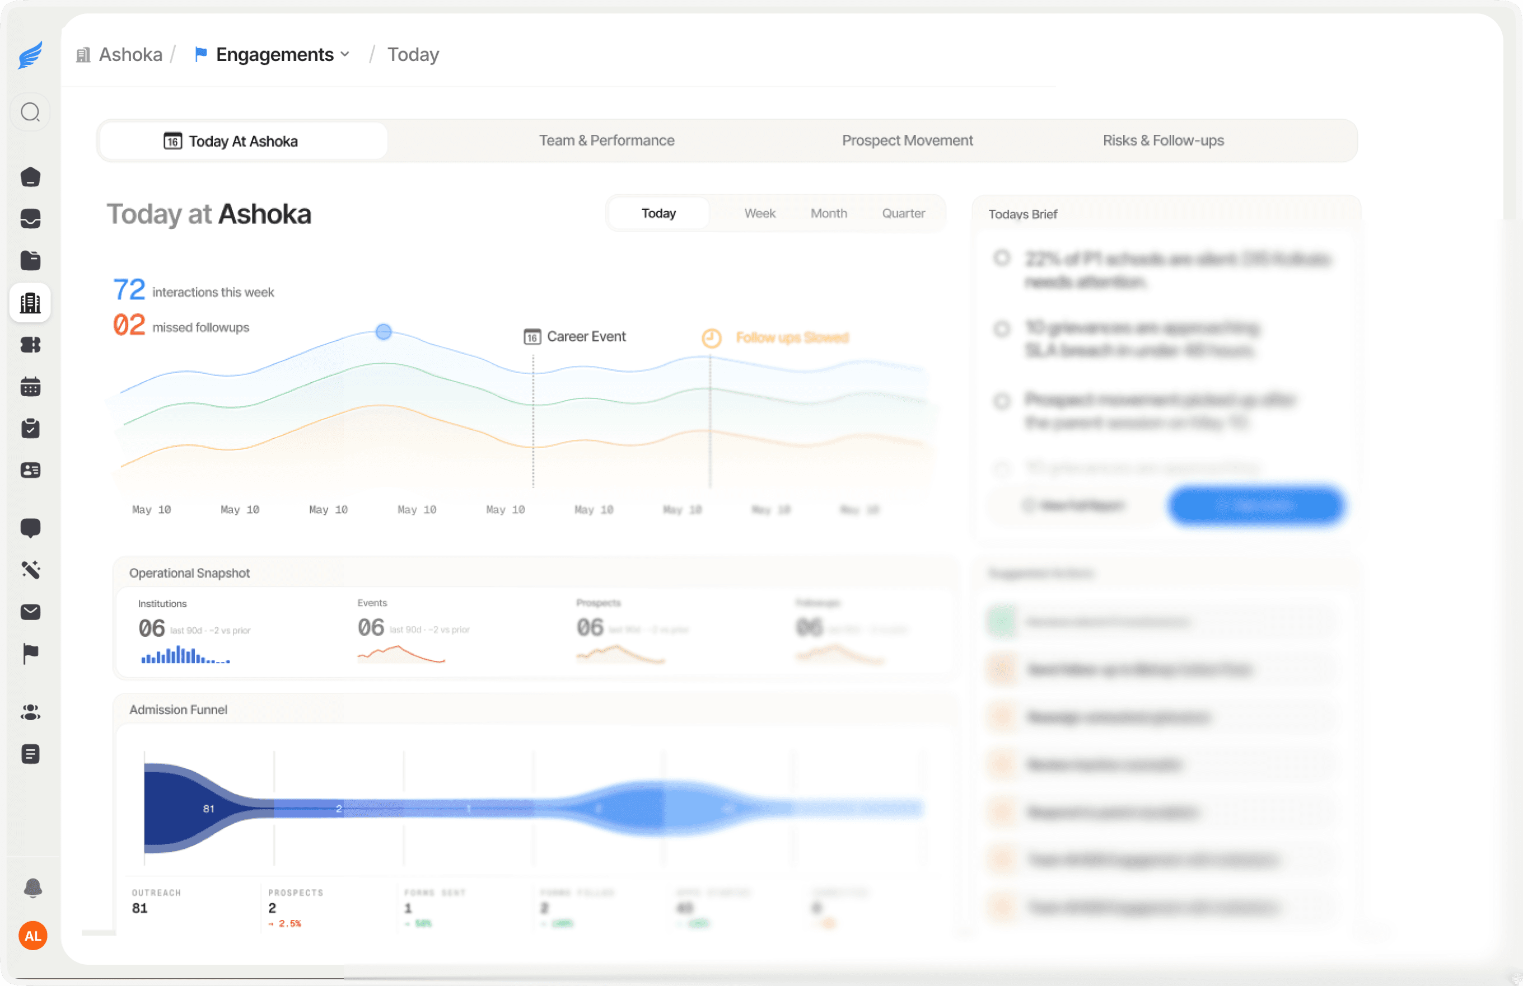Open the contact card icon in the sidebar
Image resolution: width=1523 pixels, height=986 pixels.
[x=30, y=470]
